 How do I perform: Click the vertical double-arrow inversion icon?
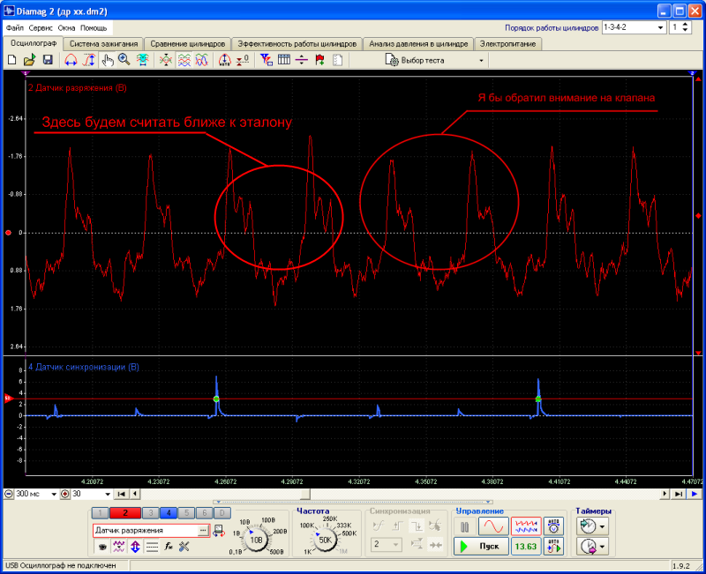click(136, 547)
